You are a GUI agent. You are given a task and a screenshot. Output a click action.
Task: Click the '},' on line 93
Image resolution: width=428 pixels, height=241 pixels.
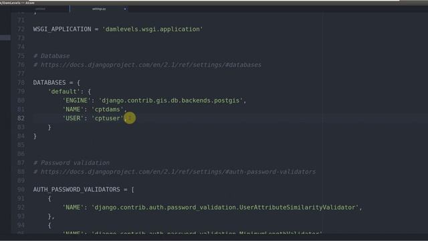coord(51,216)
